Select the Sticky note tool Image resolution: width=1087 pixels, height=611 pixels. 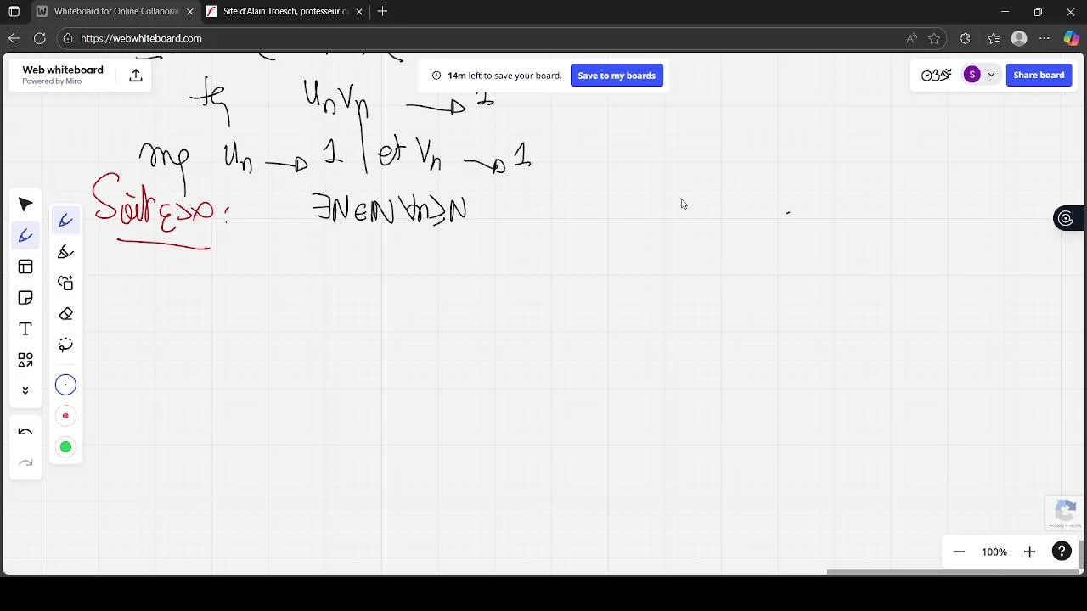coord(25,298)
